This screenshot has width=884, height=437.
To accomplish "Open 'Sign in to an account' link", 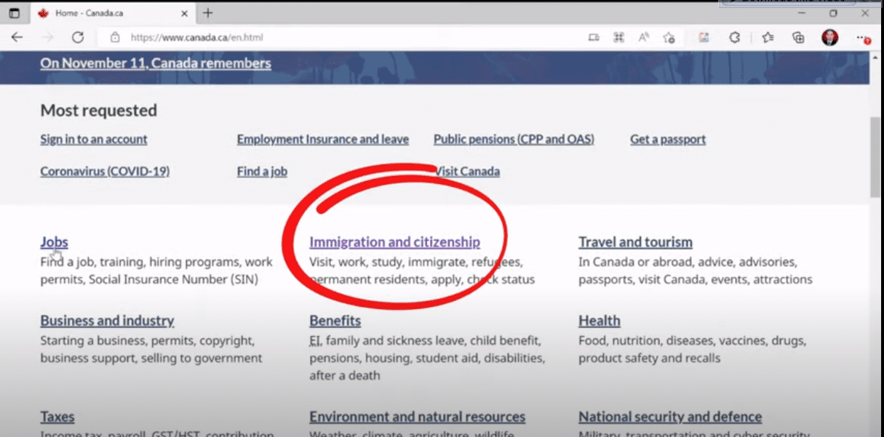I will 94,139.
